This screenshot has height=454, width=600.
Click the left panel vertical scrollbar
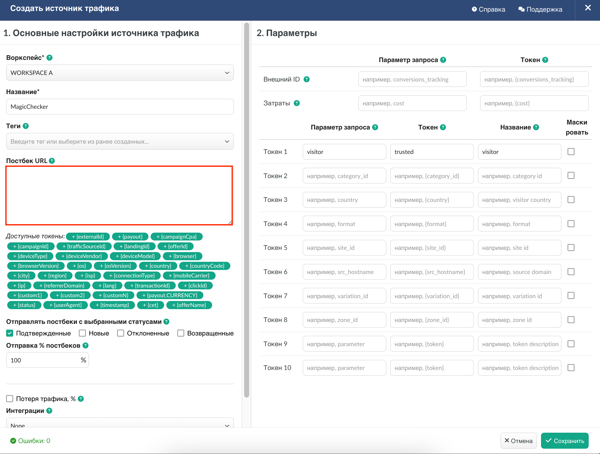tap(247, 210)
